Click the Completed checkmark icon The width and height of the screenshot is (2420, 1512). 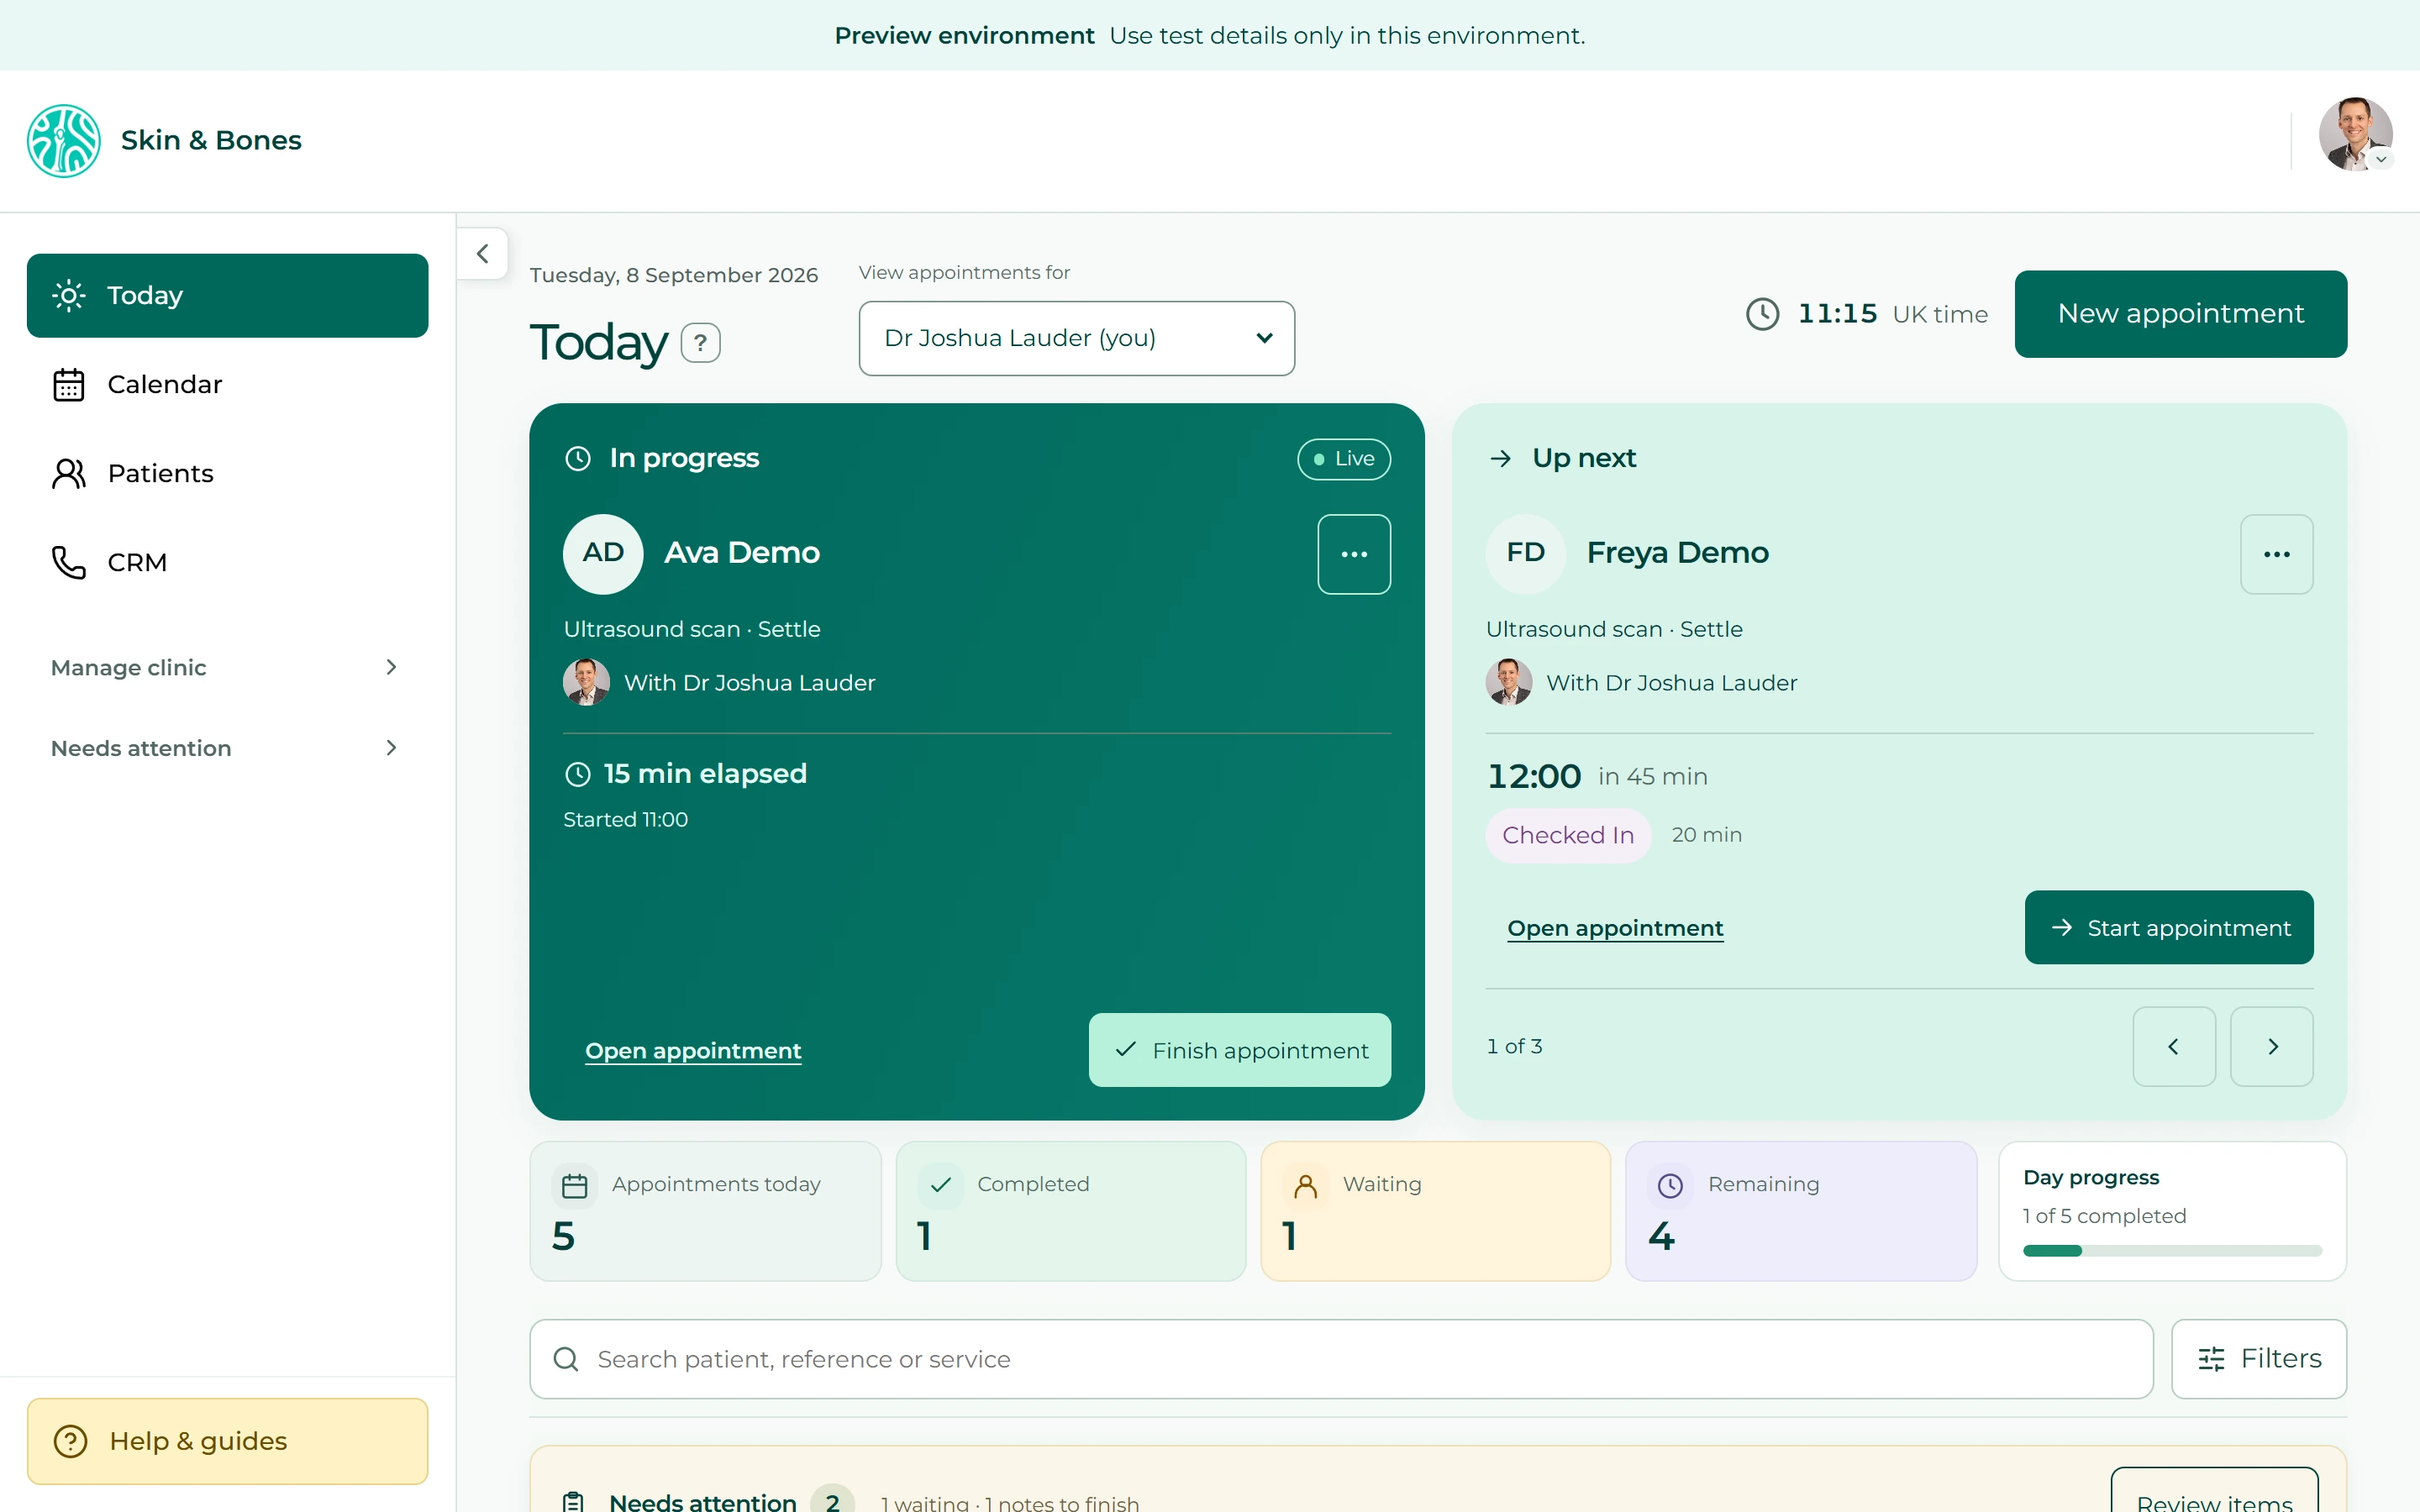pos(940,1186)
